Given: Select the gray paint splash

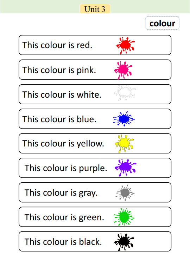Looking at the screenshot, I should point(125,193).
